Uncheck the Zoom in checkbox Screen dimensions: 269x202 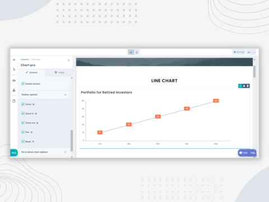(x=23, y=113)
